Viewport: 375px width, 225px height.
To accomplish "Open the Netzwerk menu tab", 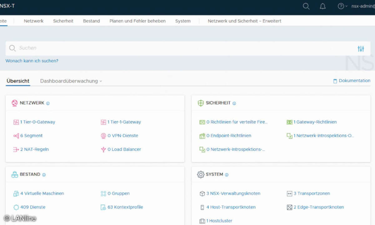I will coord(34,21).
